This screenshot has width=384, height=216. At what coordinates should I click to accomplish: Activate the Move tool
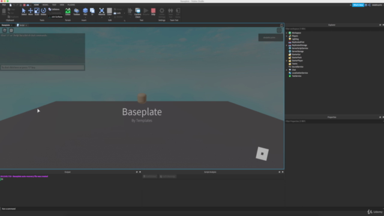click(31, 11)
